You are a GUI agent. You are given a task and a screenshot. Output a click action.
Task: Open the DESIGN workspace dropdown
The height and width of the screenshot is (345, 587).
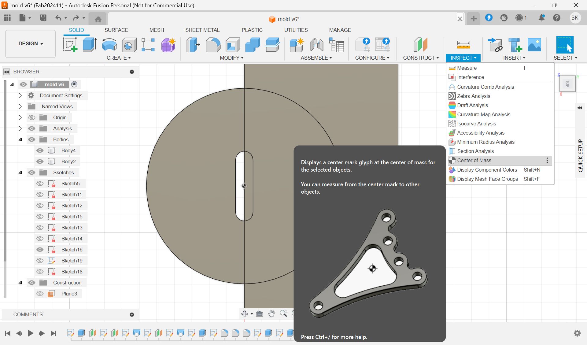pos(31,43)
